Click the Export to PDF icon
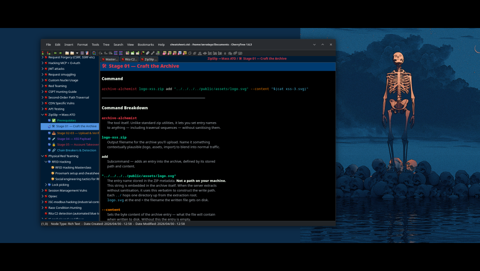 87,53
